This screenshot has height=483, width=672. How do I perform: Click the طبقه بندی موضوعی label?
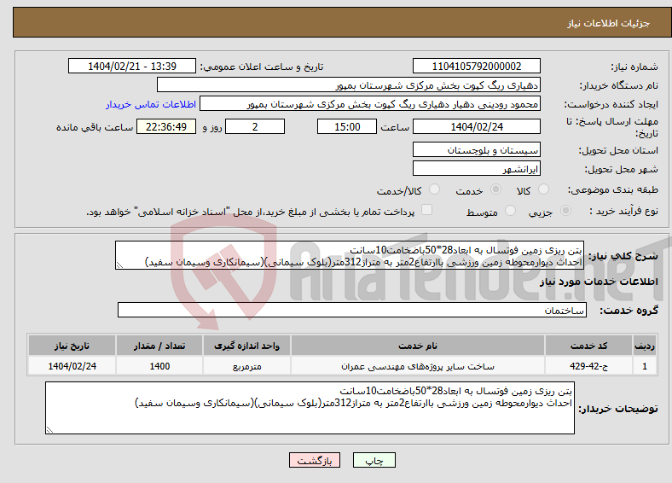pyautogui.click(x=613, y=189)
